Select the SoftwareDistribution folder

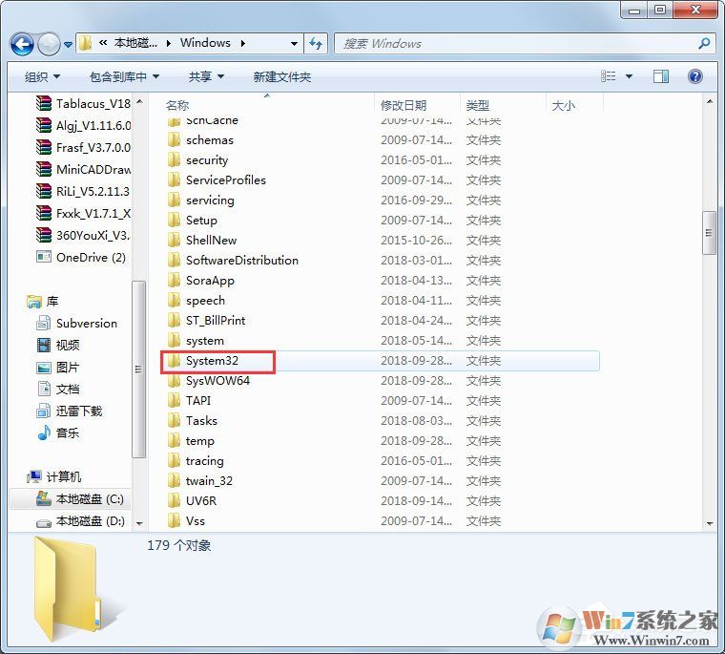(233, 260)
